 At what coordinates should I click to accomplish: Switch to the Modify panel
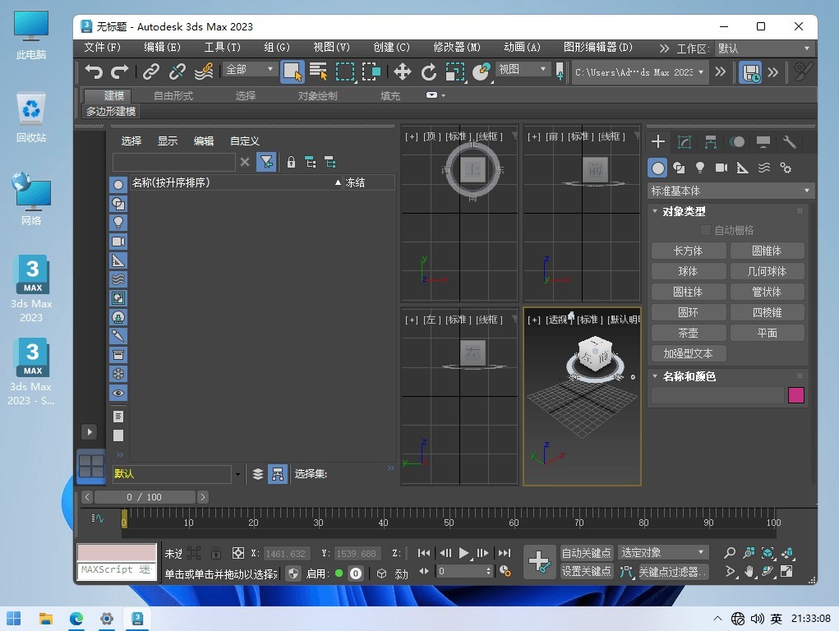click(684, 141)
